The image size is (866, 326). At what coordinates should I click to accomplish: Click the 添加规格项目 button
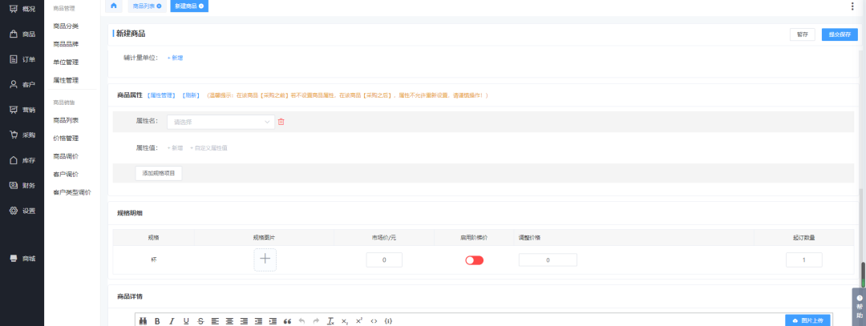pos(159,173)
